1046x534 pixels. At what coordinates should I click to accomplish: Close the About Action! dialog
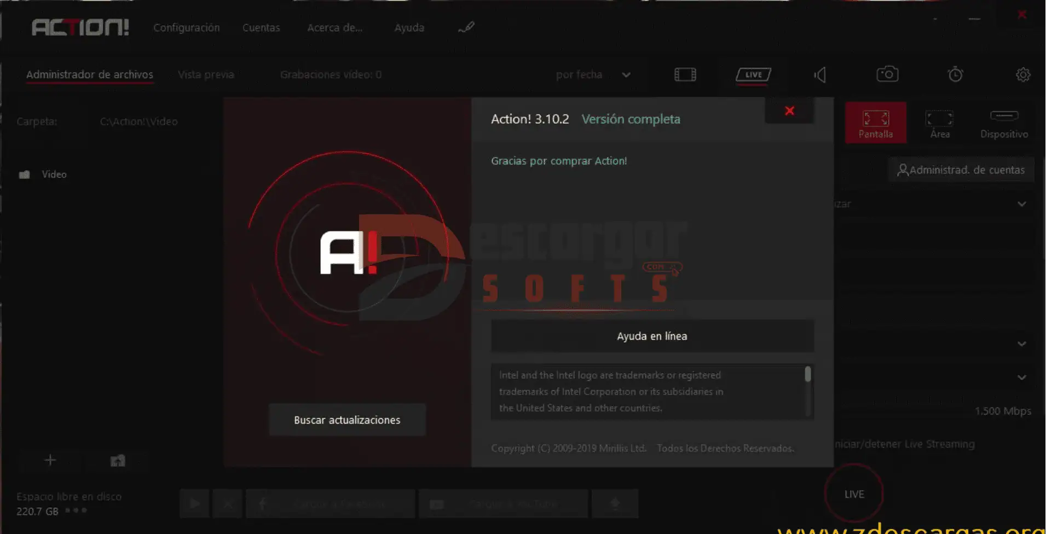coord(789,111)
